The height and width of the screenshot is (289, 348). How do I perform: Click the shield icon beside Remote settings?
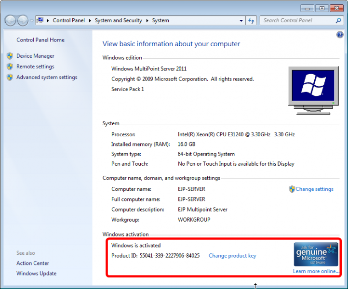coord(10,66)
